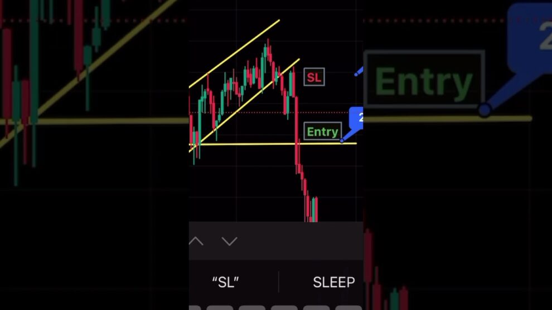Screen dimensions: 552x310
Task: Tap the last keyboard key in the bottom row
Action: click(348, 308)
